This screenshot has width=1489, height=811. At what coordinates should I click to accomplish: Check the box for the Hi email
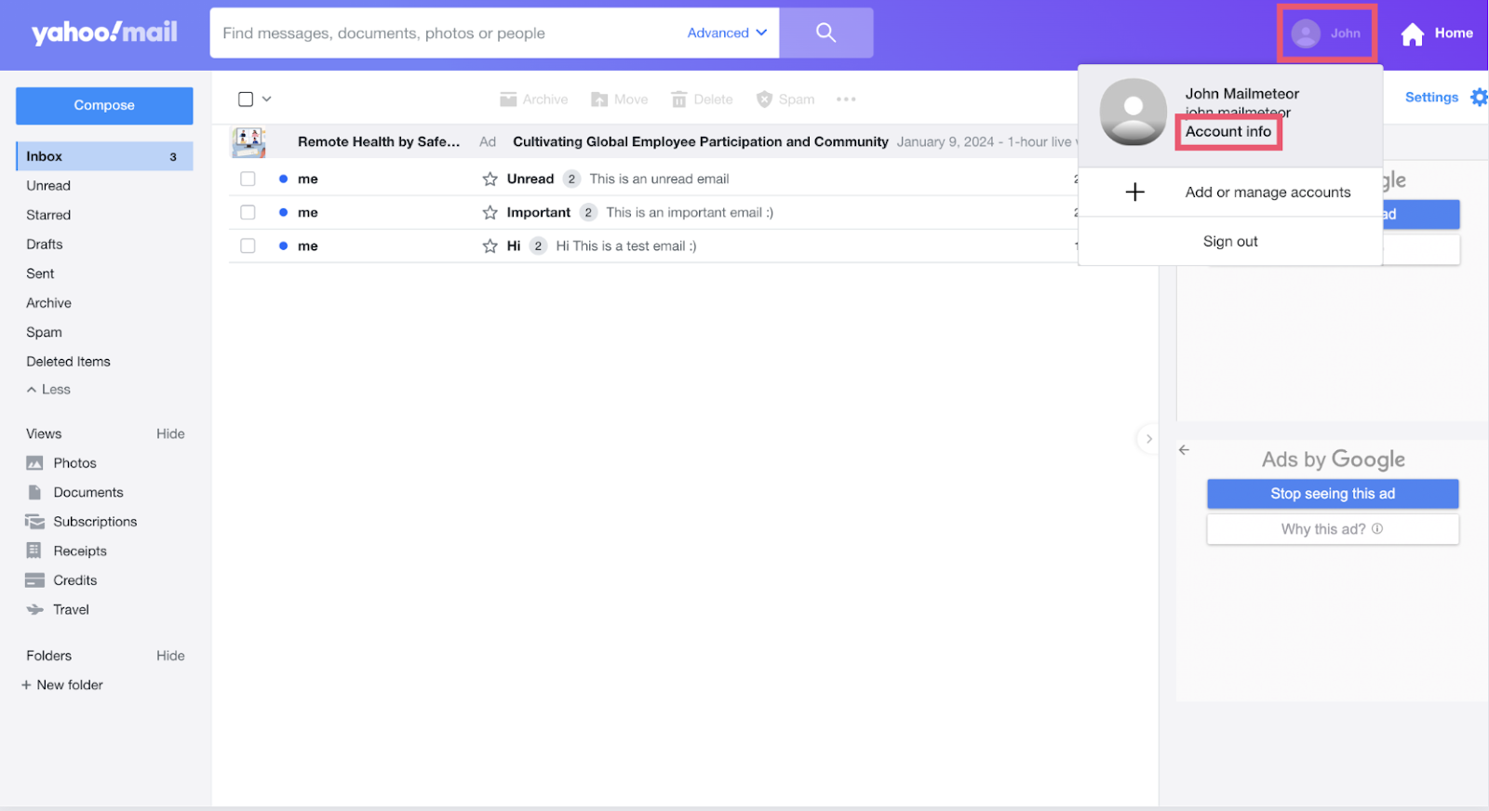point(248,246)
